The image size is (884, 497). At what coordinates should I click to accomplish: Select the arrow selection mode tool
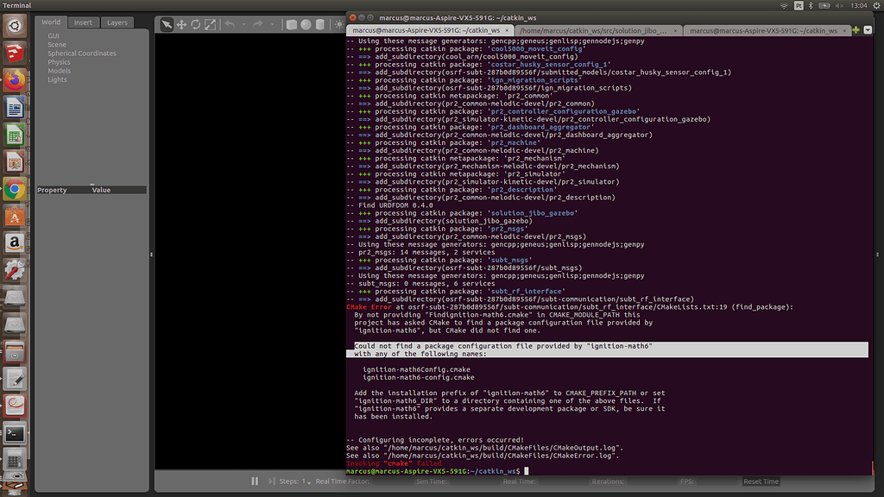coord(167,24)
